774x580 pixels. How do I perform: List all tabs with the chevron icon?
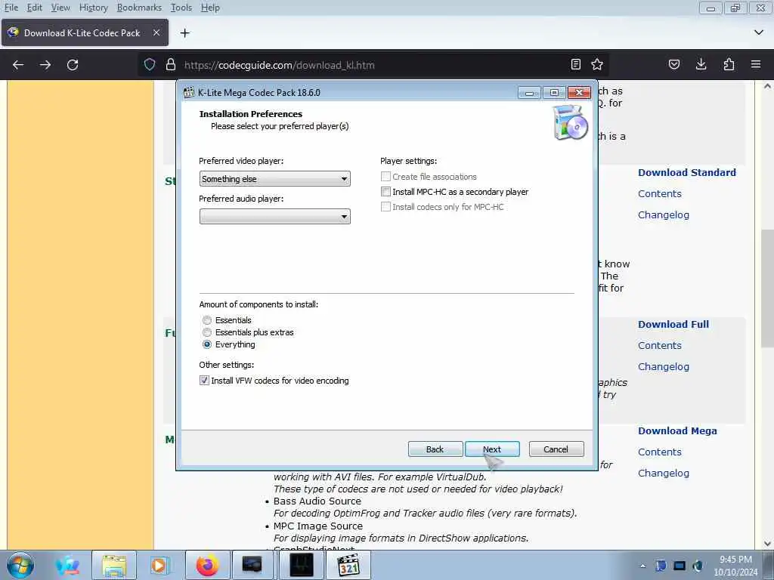759,32
